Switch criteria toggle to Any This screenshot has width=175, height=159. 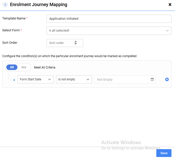(x=24, y=67)
